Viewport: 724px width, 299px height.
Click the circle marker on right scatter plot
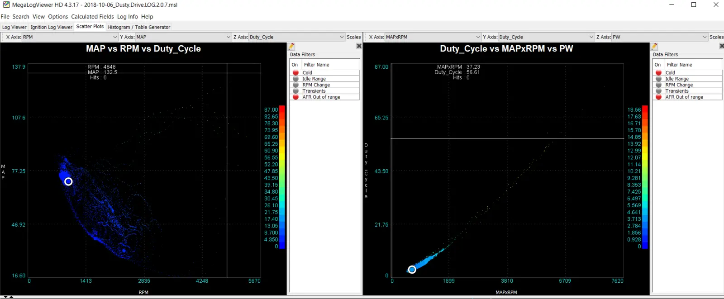[x=412, y=270]
